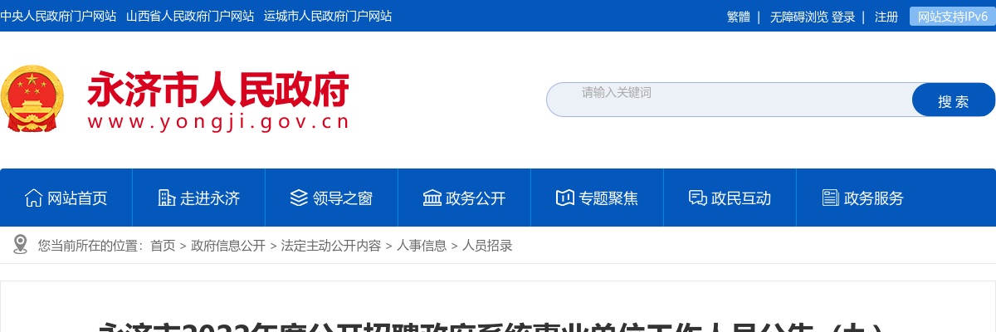Screen dimensions: 996x332
Task: Click the 注册 register link
Action: coord(886,17)
